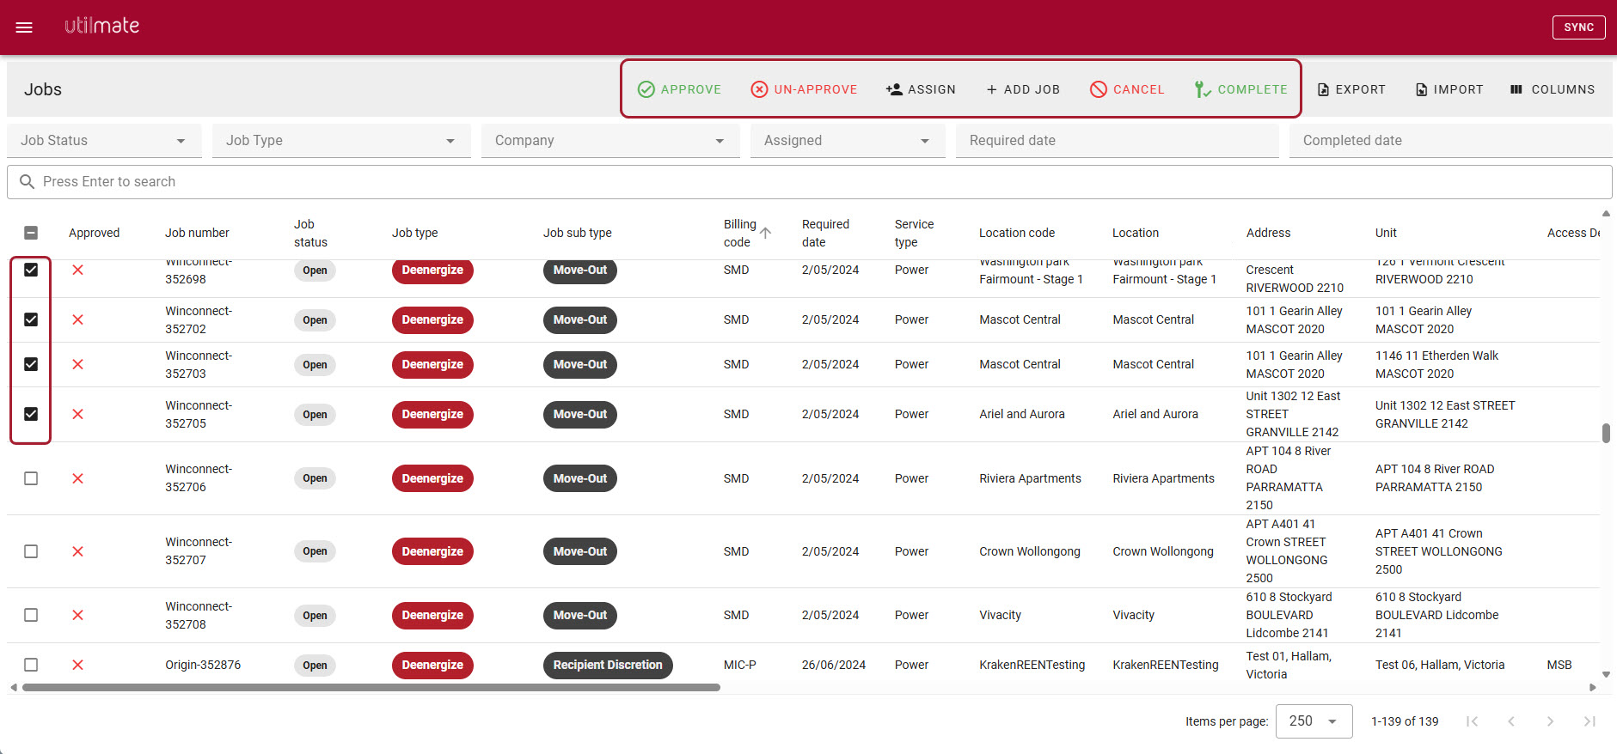Sort by the Job type column header

[414, 233]
